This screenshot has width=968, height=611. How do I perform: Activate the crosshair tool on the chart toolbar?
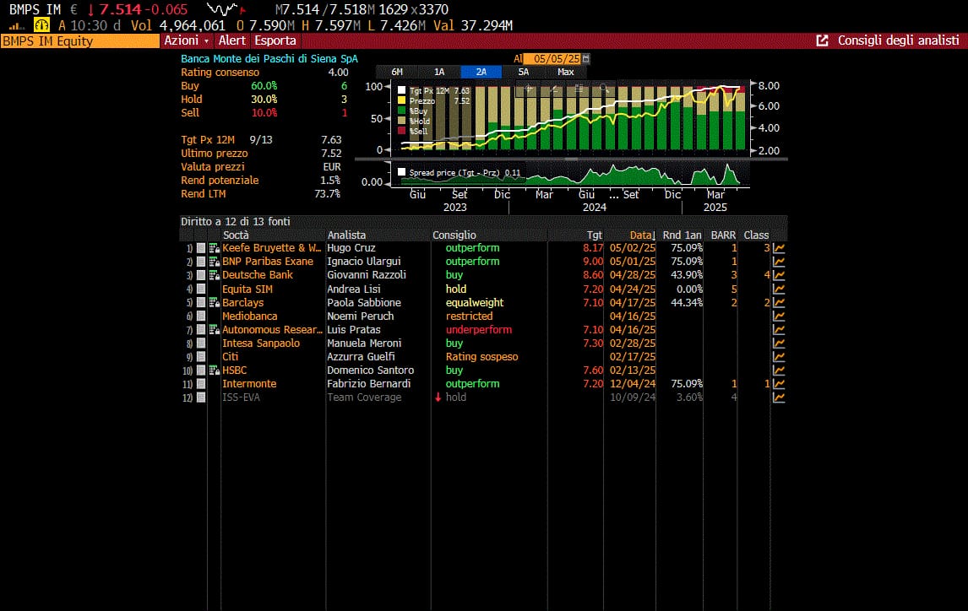(529, 89)
